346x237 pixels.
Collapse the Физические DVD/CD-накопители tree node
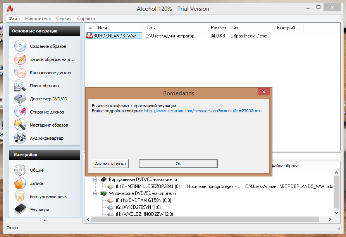click(x=95, y=193)
